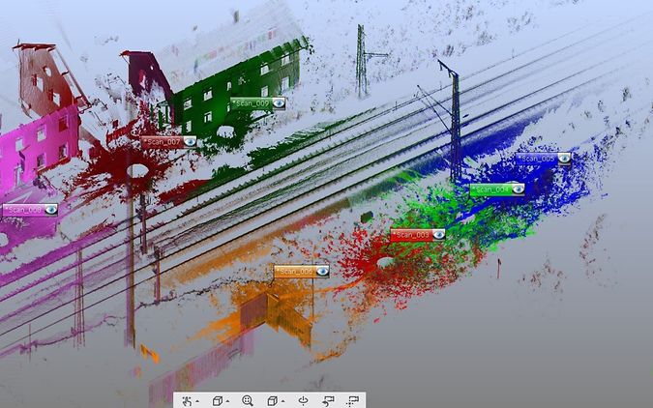Activate the orbit rotation tool
Image resolution: width=653 pixels, height=408 pixels.
[x=303, y=400]
